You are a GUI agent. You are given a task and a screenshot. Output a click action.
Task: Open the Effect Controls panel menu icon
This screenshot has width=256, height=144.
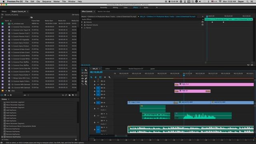(94, 12)
